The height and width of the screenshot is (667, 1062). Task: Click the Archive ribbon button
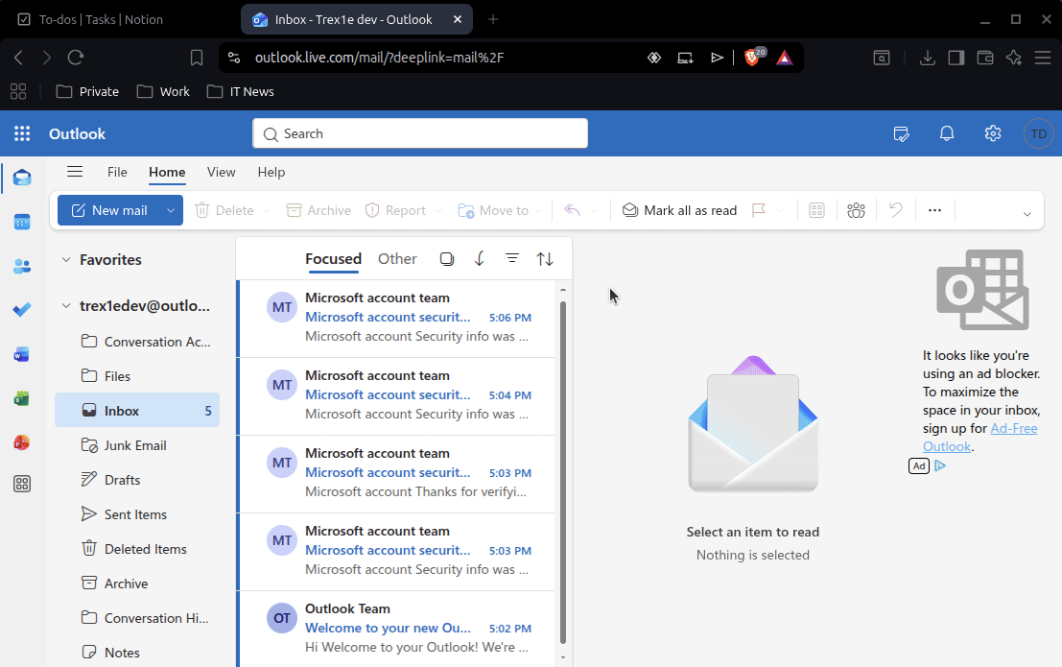click(x=319, y=211)
